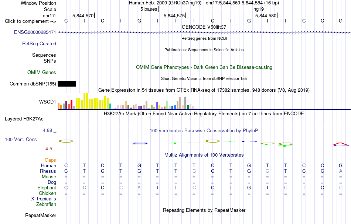This screenshot has height=224, width=351.
Task: Click the Zebrafish species label
Action: click(46, 204)
